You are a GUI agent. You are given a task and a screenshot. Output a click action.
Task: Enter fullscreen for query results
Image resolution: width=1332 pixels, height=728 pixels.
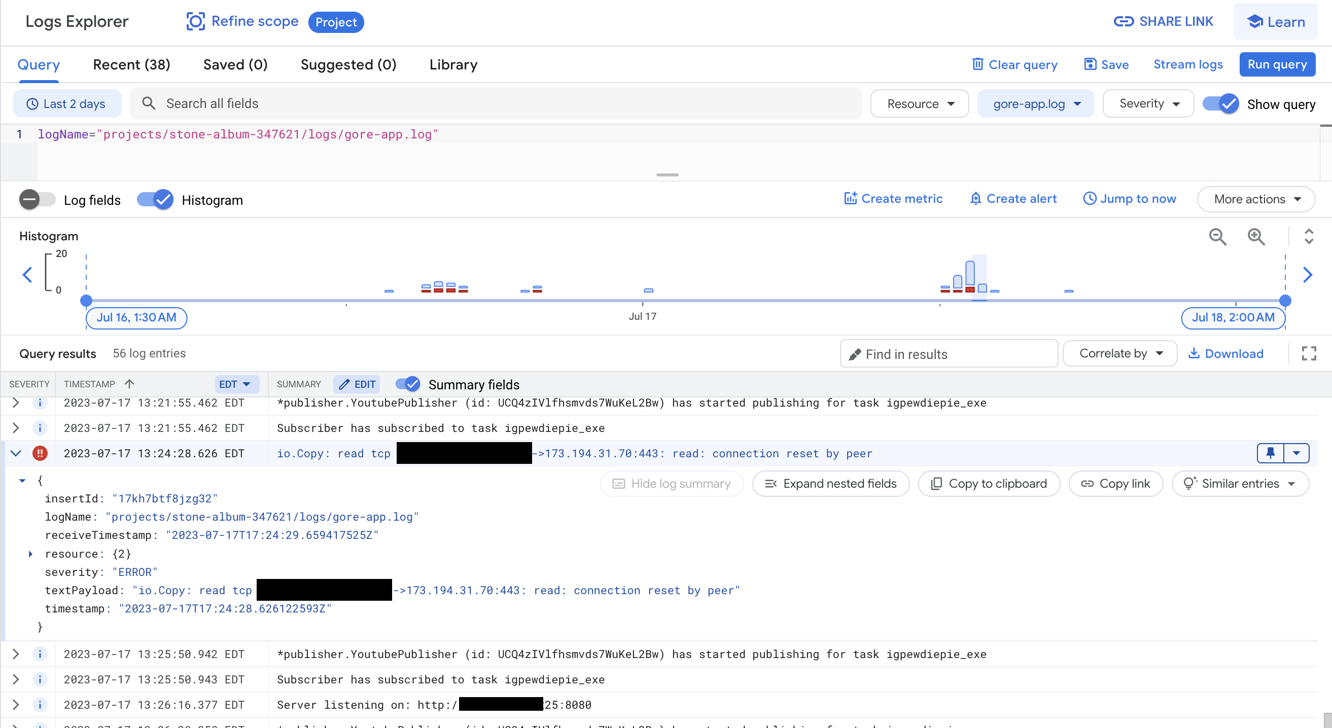click(x=1309, y=353)
